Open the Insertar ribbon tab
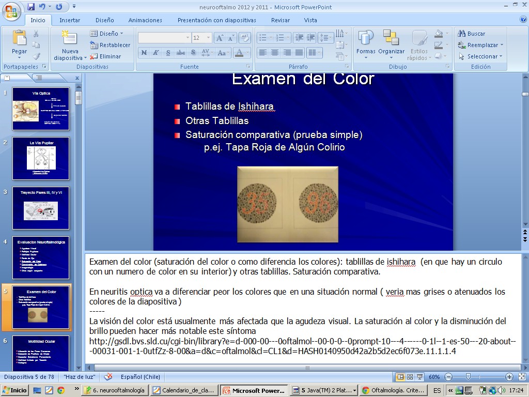This screenshot has width=529, height=397. (70, 20)
